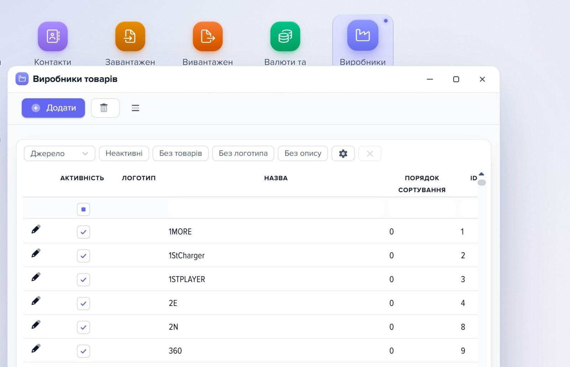
Task: Sort by Порядок сортування column header
Action: click(x=422, y=184)
